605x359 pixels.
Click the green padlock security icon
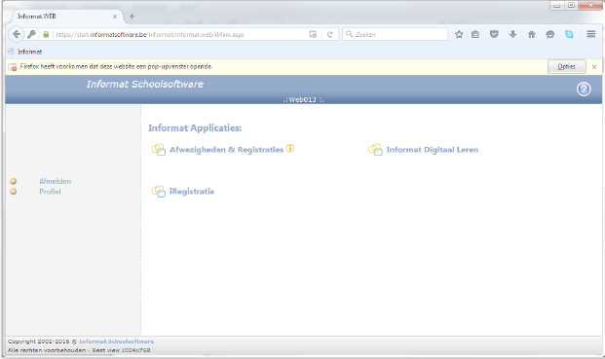(x=46, y=34)
